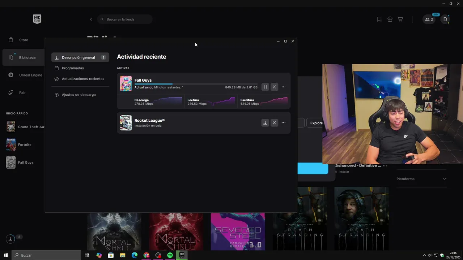Open the gift icon in header

point(390,19)
